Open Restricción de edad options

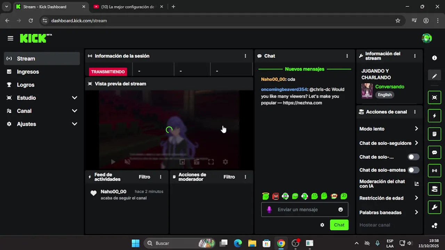(389, 198)
